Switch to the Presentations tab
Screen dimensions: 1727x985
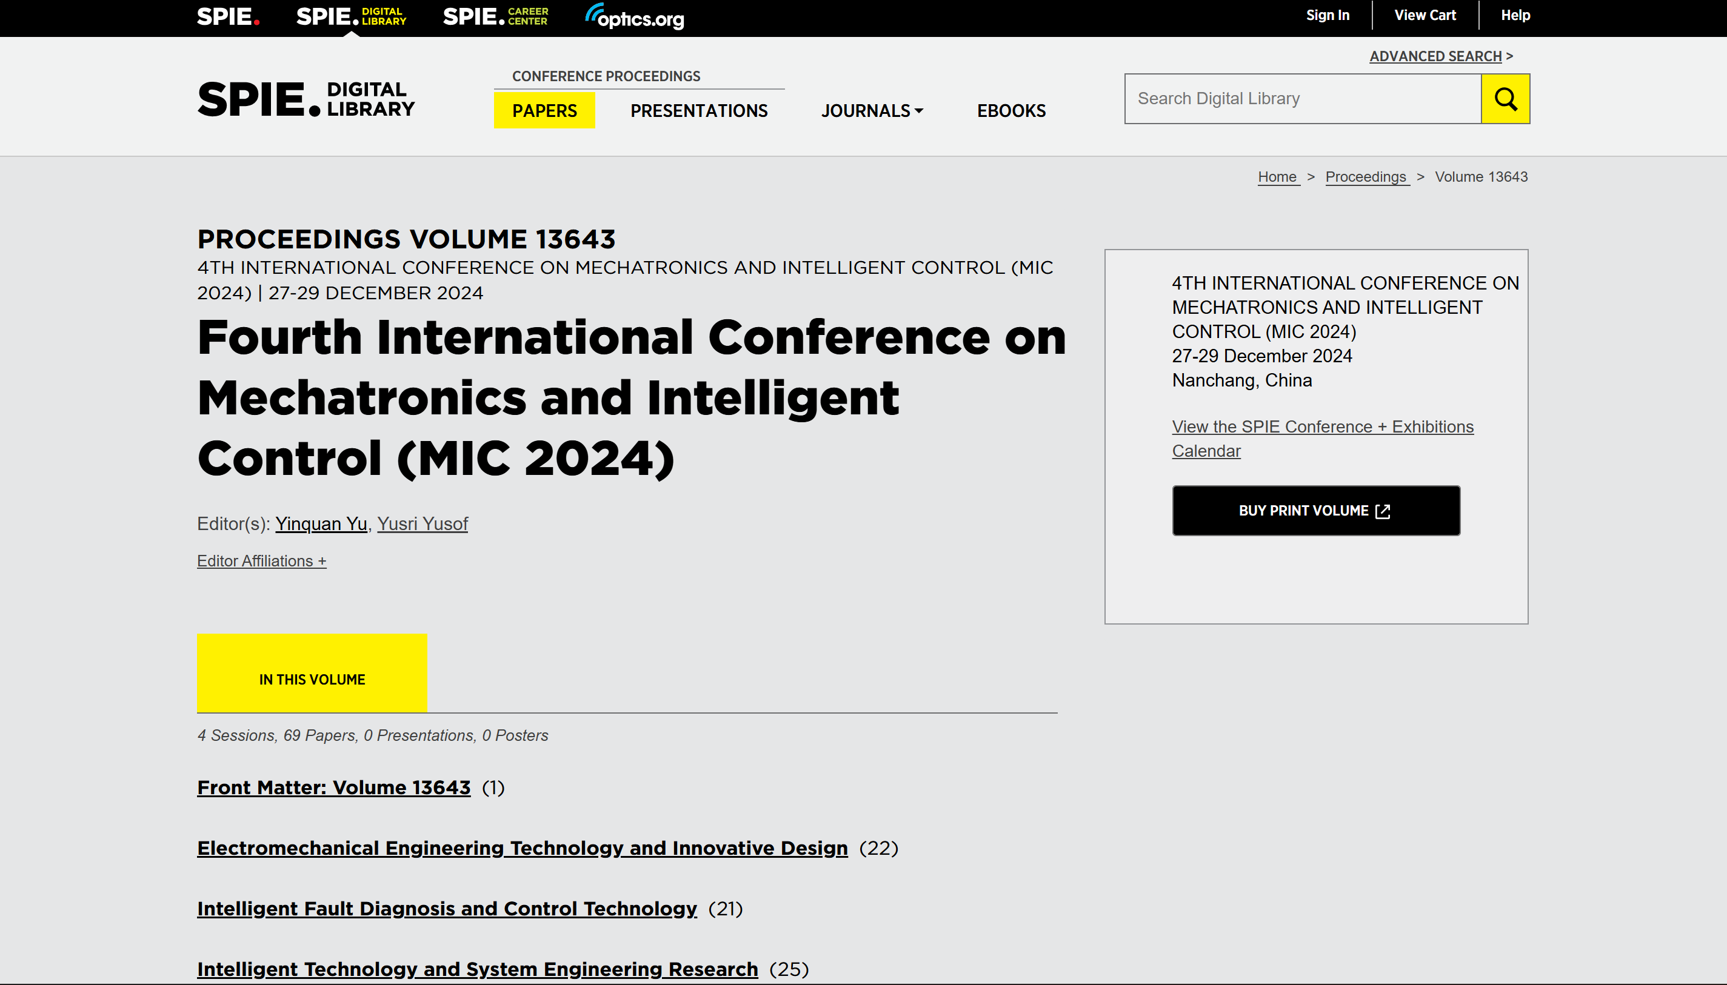[698, 111]
